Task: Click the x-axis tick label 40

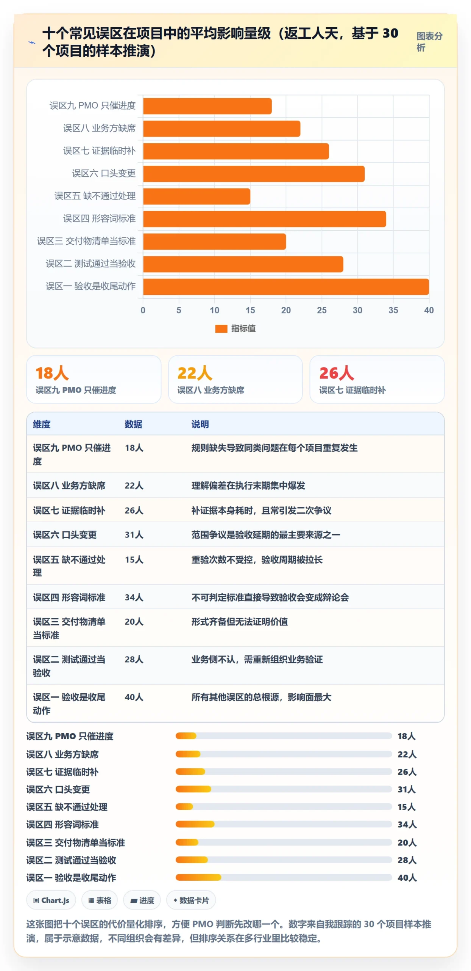Action: (x=429, y=310)
